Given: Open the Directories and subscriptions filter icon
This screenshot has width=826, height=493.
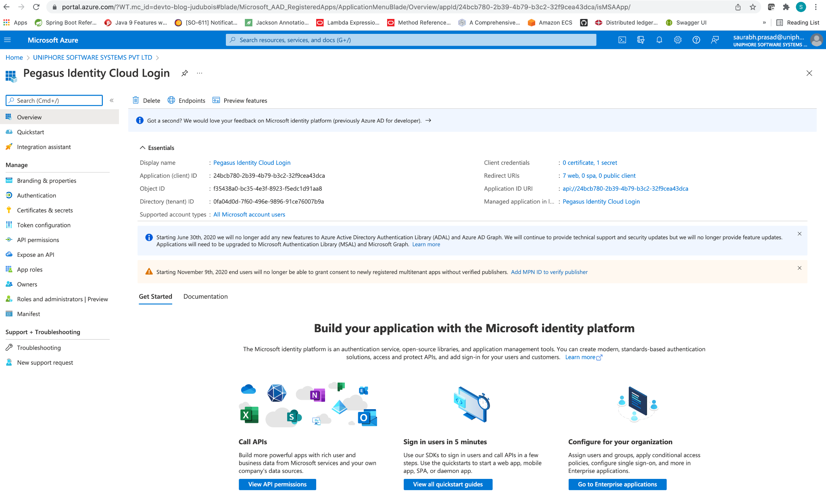Looking at the screenshot, I should click(640, 40).
